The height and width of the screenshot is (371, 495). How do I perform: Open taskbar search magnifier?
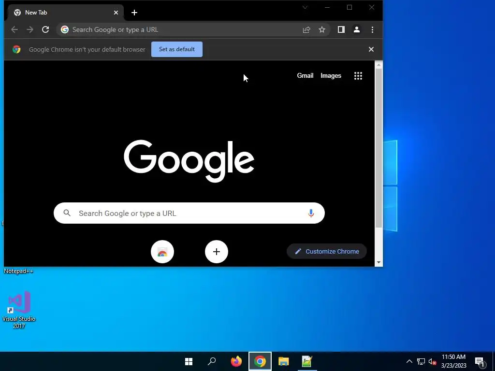(212, 361)
